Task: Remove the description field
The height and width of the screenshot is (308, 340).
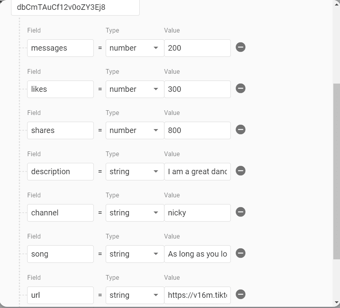Action: 241,171
